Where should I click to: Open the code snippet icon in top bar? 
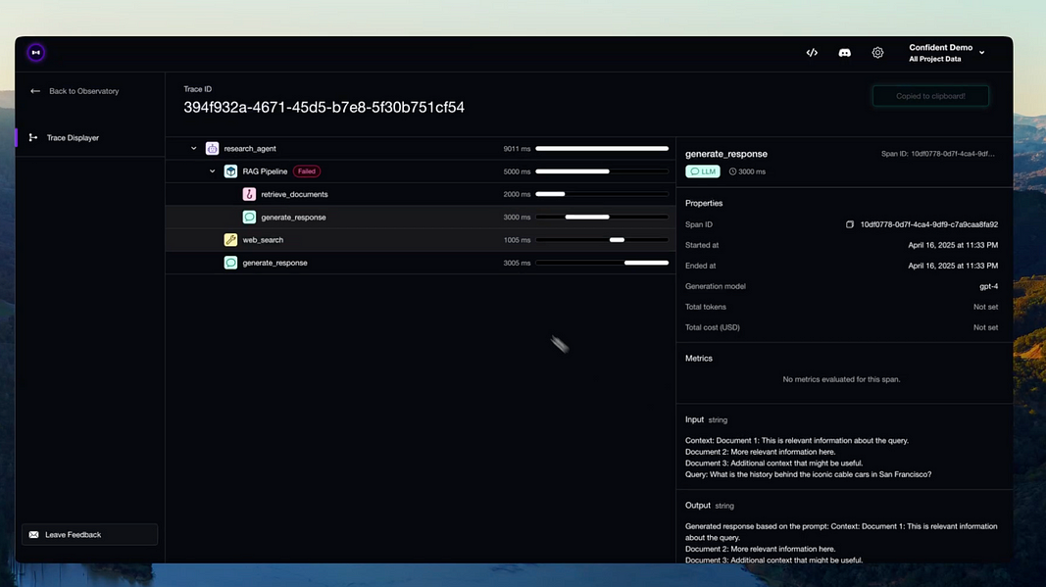pos(812,52)
